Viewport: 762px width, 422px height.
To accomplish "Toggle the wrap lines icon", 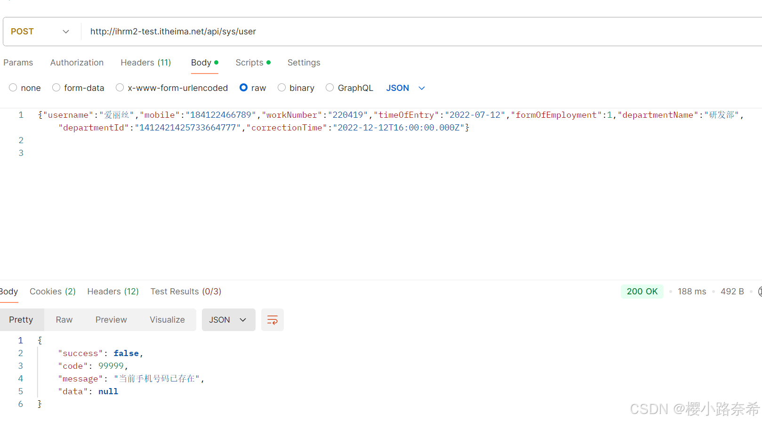I will click(x=273, y=320).
